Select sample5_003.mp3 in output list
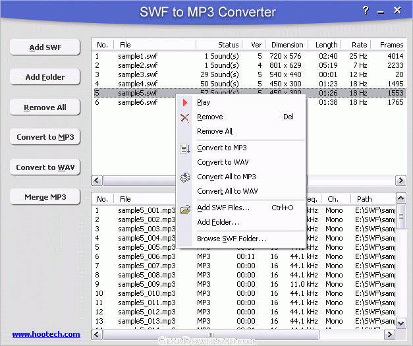Screen dimensions: 413x346 (147, 229)
